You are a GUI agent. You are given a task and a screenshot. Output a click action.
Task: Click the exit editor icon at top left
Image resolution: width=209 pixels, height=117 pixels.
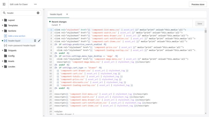click(4, 4)
